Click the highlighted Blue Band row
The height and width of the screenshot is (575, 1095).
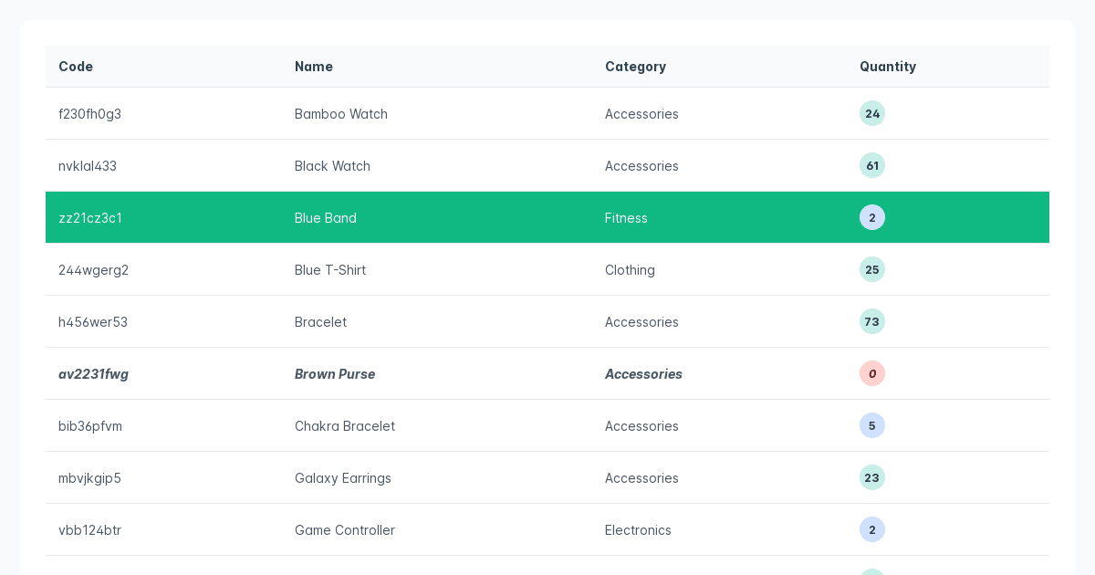547,217
